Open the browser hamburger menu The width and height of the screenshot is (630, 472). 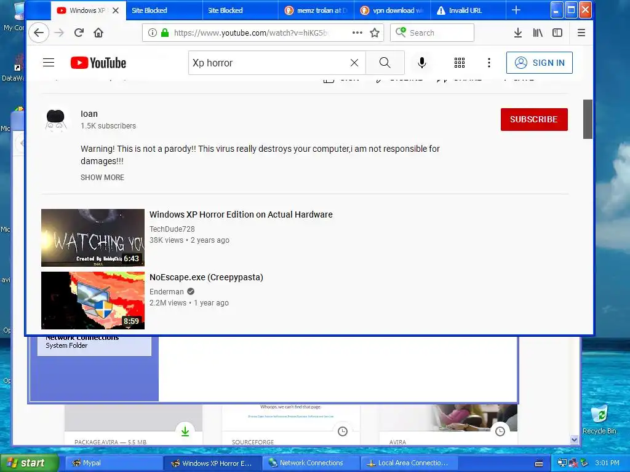(x=581, y=33)
